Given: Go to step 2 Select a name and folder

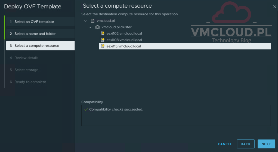Looking at the screenshot, I should (x=35, y=34).
